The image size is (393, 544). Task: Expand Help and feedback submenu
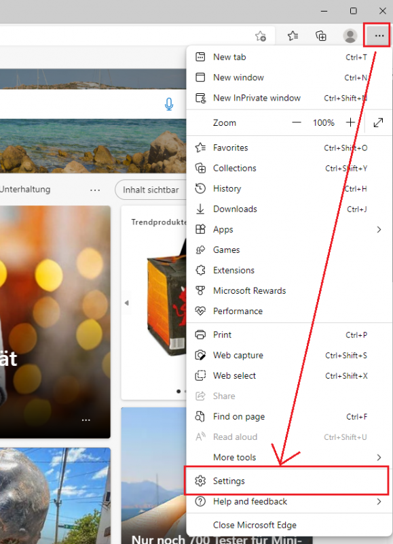point(289,501)
